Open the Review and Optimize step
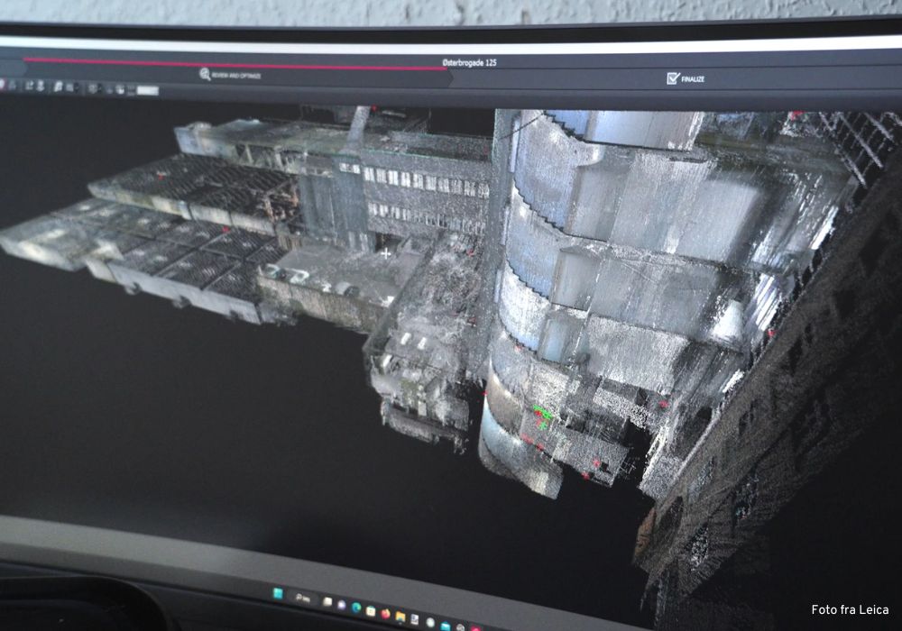Screen dimensions: 902x631 coord(230,75)
